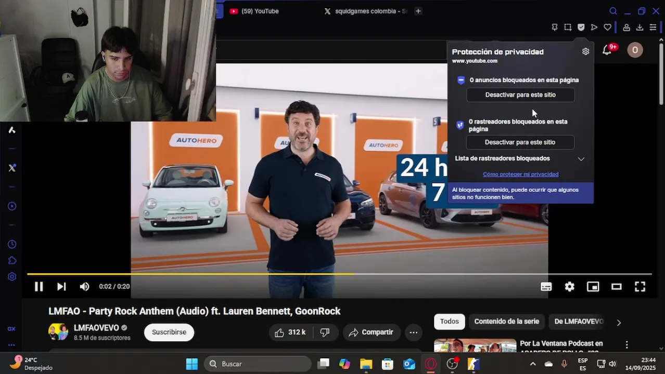The height and width of the screenshot is (374, 665).
Task: Click the Suscribirse button
Action: (169, 332)
